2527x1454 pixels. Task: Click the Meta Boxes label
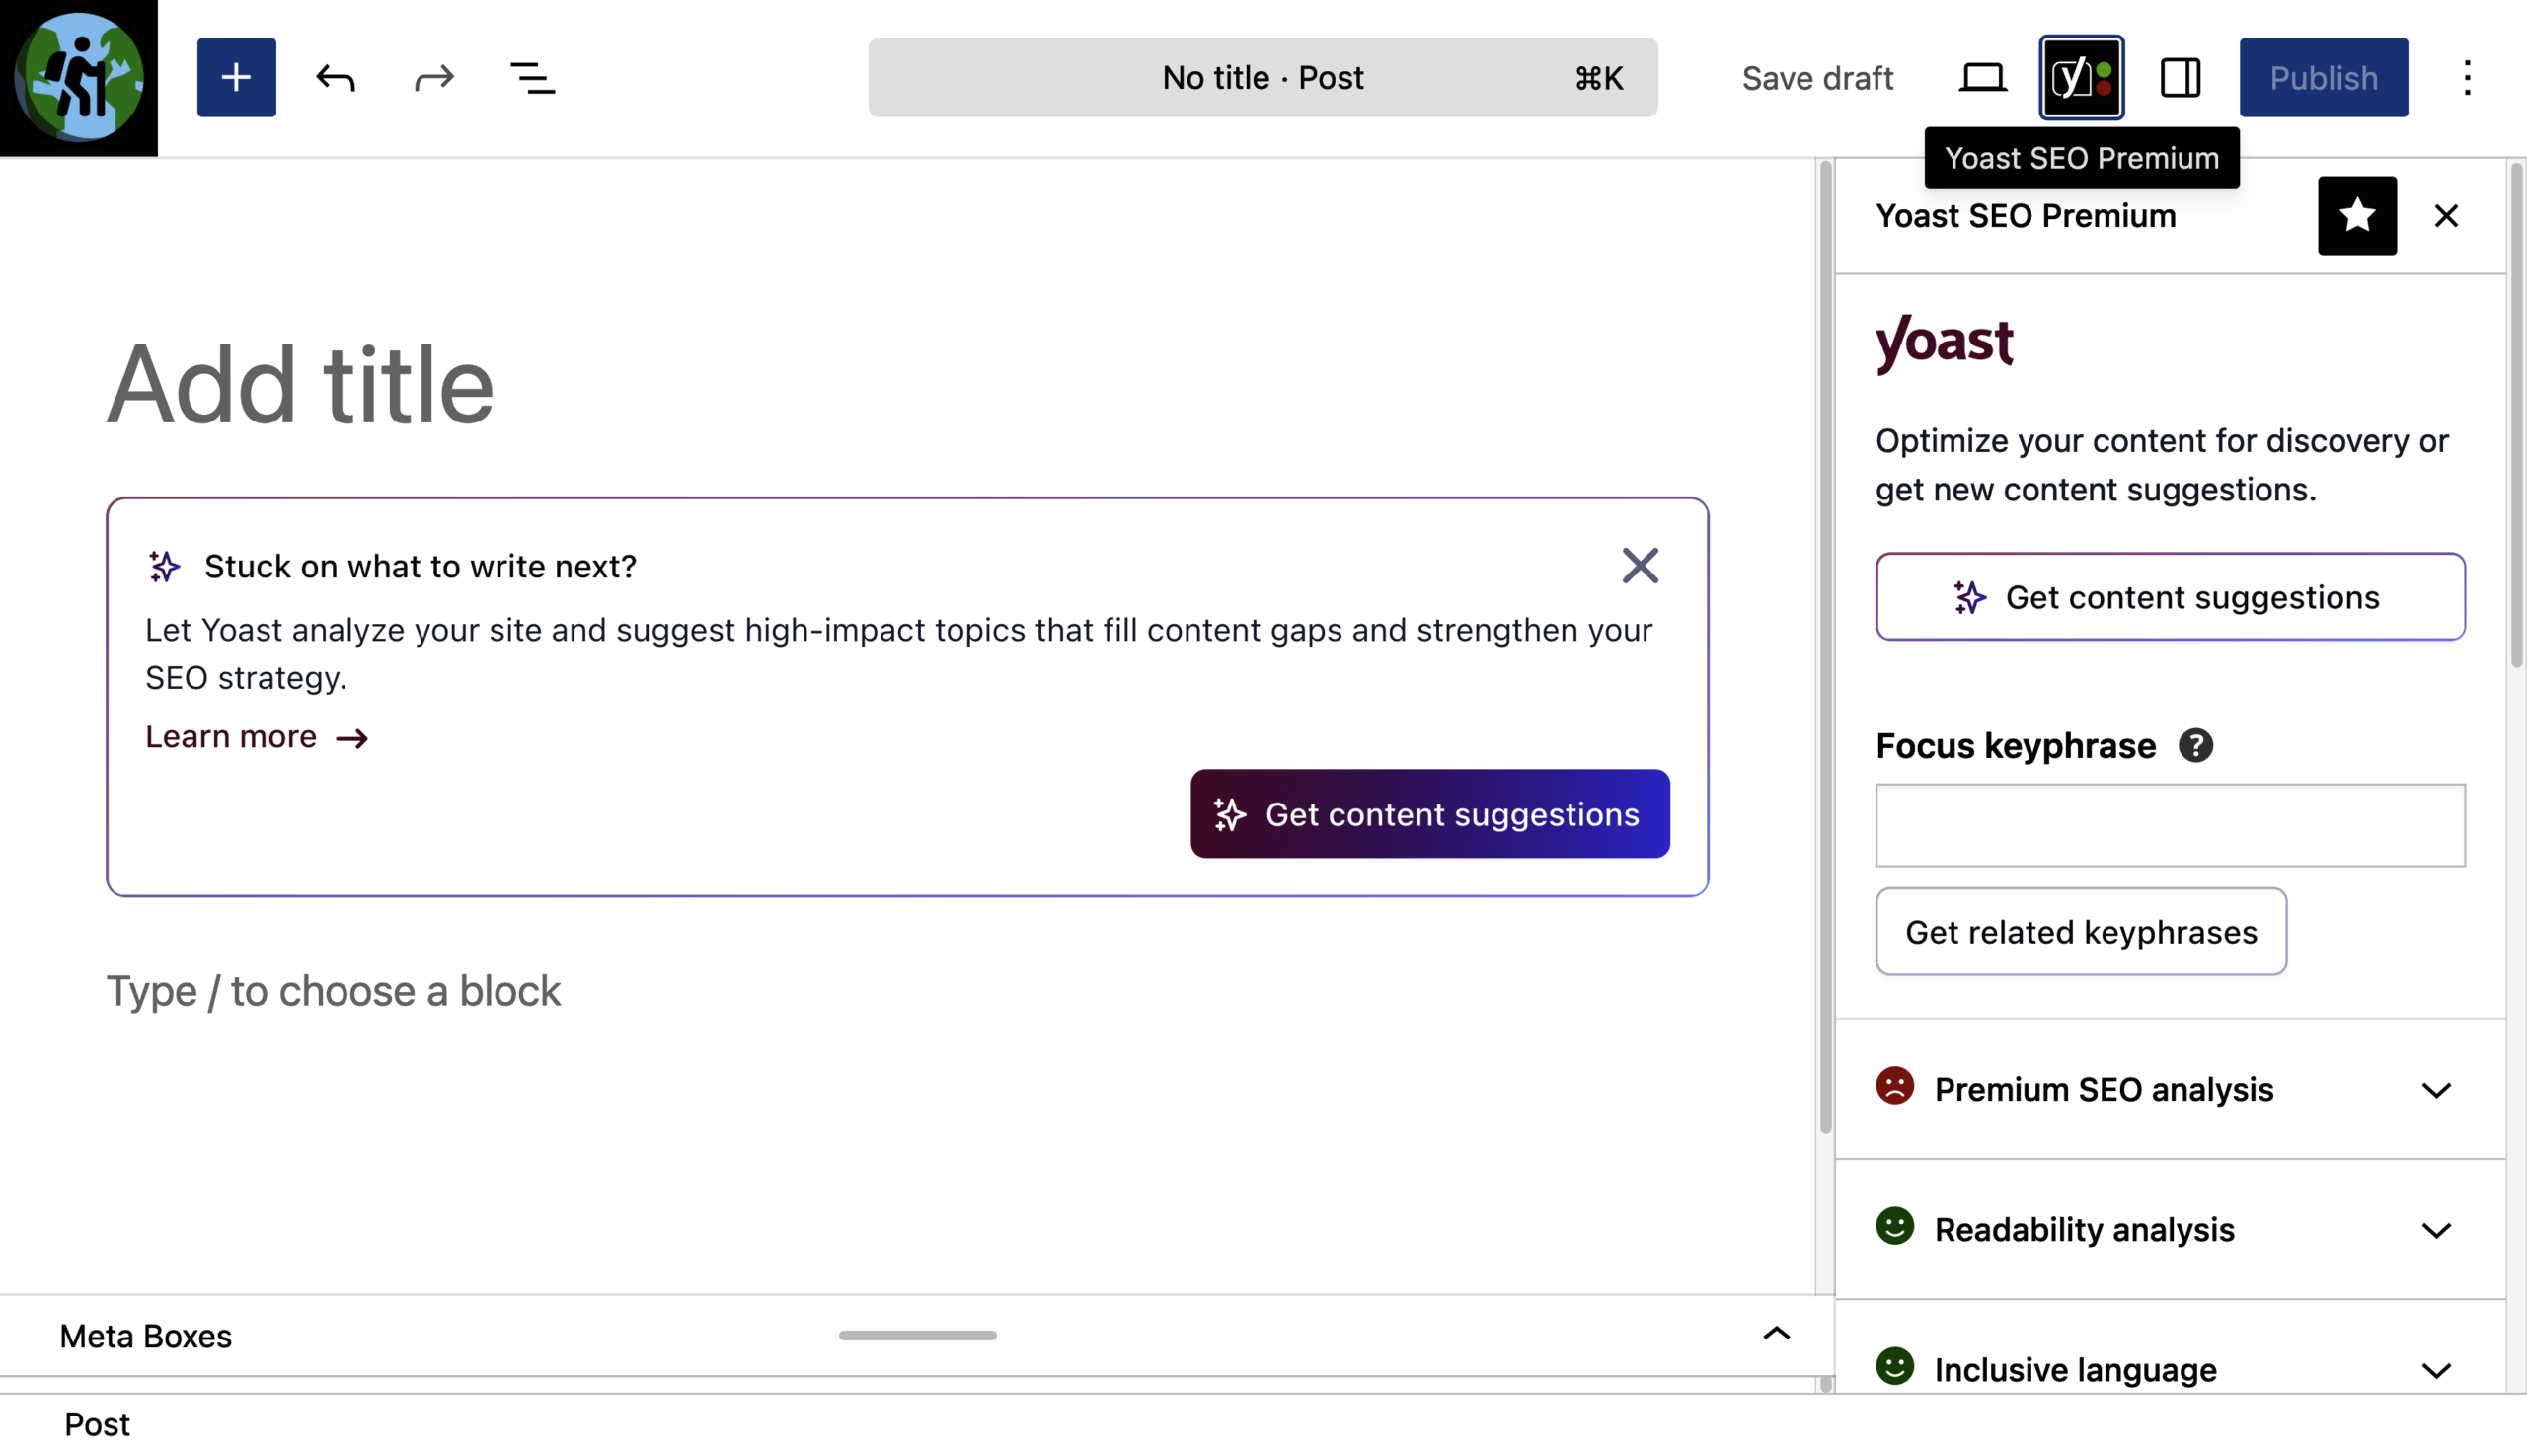coord(146,1337)
